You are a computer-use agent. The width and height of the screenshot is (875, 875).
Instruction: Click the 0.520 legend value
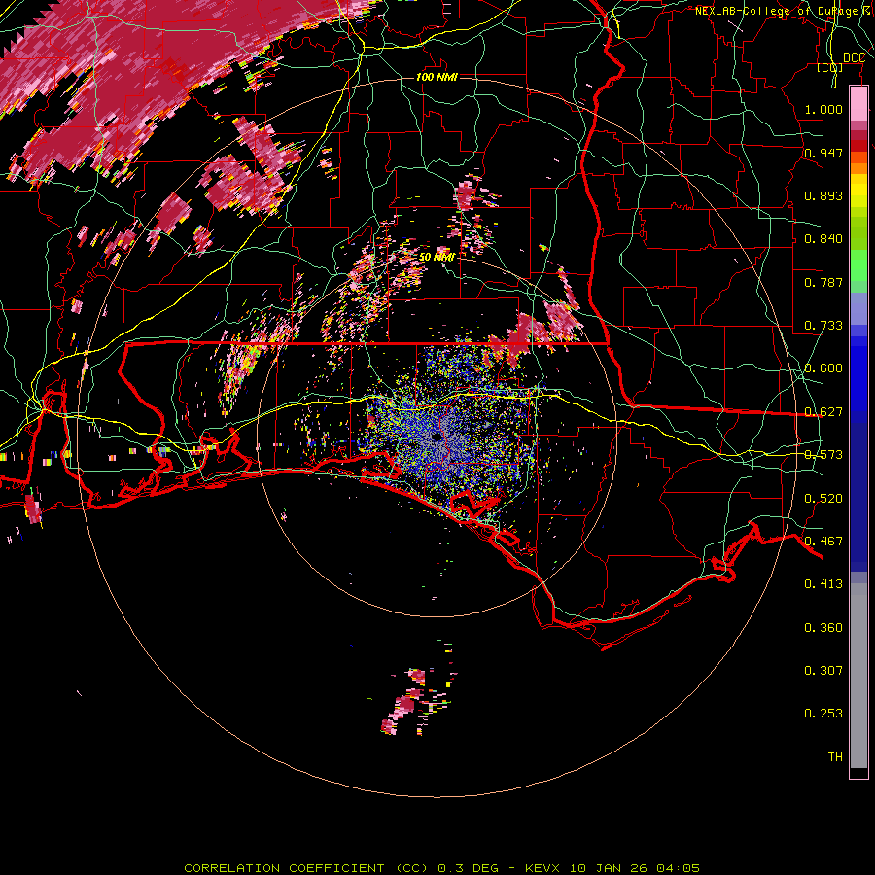coord(823,499)
